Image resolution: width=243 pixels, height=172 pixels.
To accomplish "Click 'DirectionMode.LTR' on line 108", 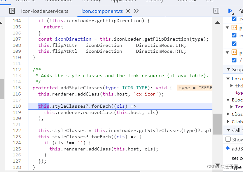I will (x=160, y=45).
